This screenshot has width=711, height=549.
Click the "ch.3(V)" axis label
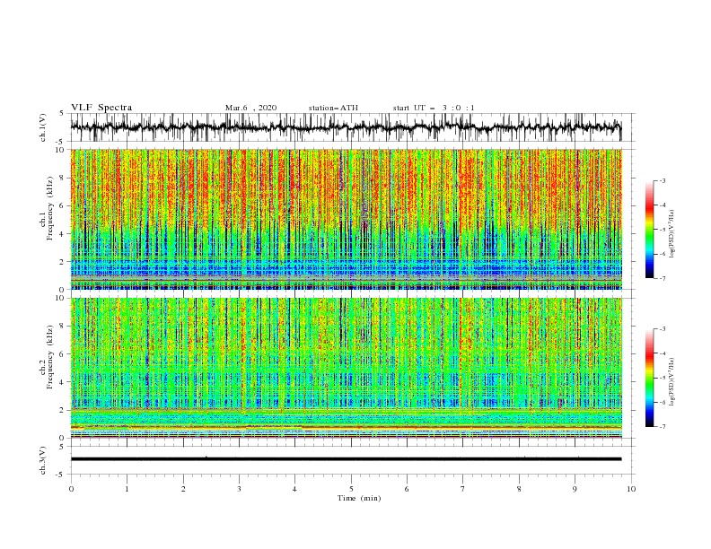(x=43, y=460)
